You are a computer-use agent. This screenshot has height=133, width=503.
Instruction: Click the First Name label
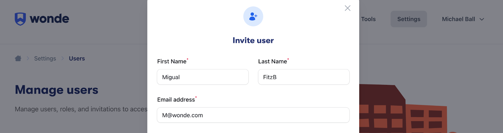[x=172, y=61]
